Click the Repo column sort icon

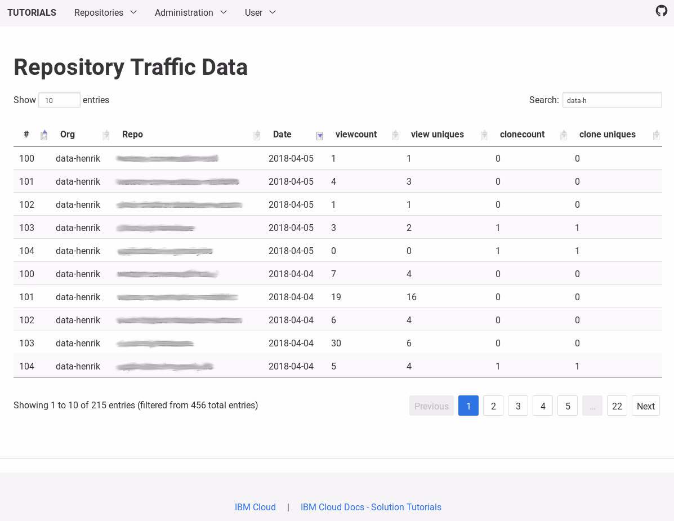point(257,135)
